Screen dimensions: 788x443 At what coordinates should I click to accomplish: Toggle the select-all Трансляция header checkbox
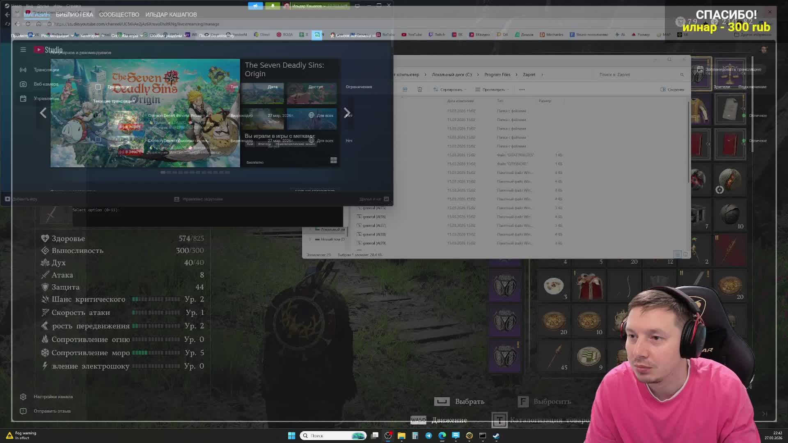click(98, 87)
